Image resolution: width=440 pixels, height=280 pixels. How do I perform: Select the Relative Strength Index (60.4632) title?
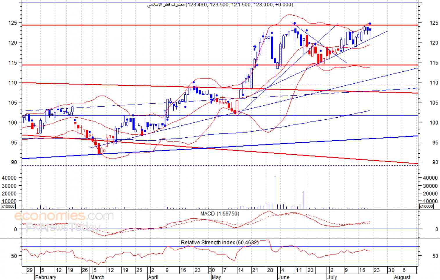(x=220, y=242)
